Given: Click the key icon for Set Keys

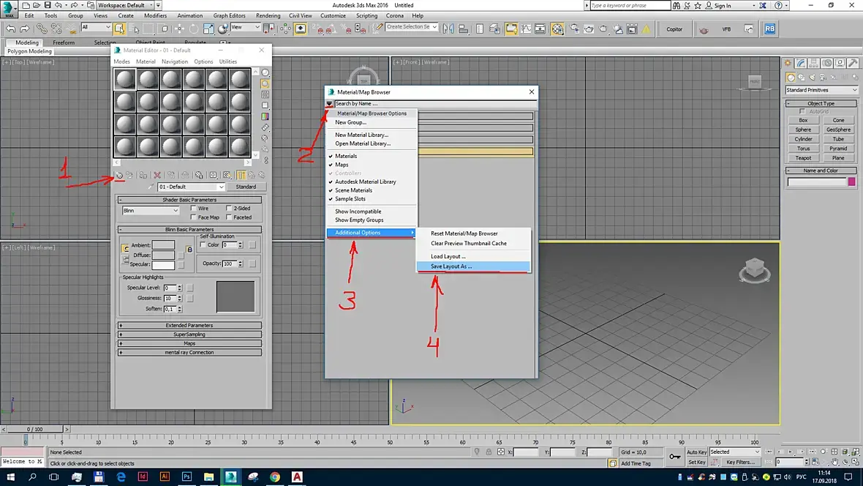Looking at the screenshot, I should (674, 457).
